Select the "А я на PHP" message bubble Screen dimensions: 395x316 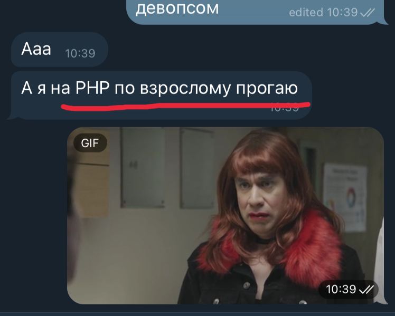[x=161, y=95]
